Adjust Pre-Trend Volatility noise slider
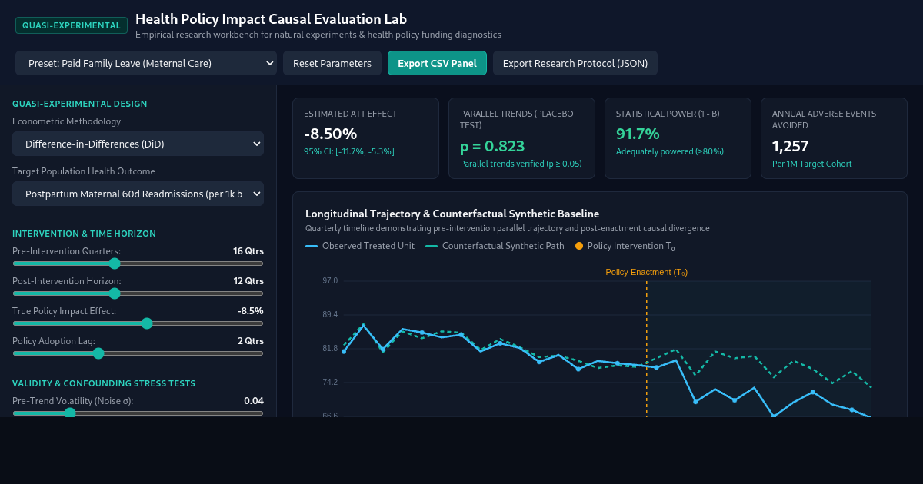The height and width of the screenshot is (484, 923). (x=138, y=413)
